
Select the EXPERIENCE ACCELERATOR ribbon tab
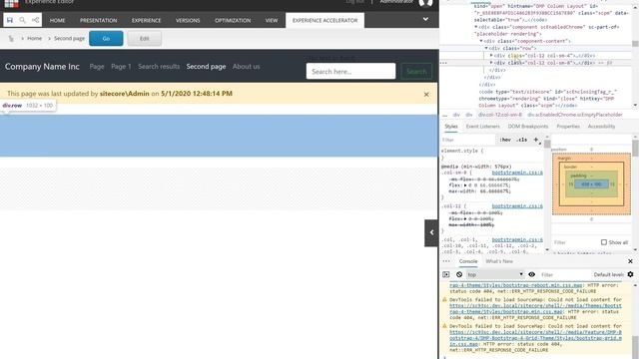(x=324, y=20)
